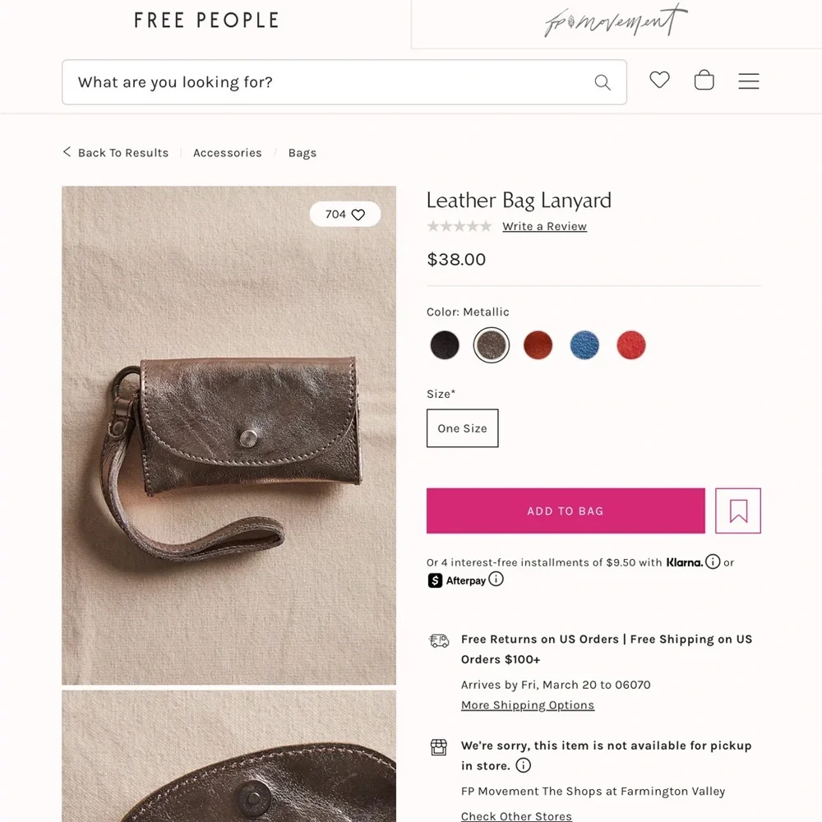Pick the bright red color swatch
Image resolution: width=822 pixels, height=822 pixels.
coord(631,345)
